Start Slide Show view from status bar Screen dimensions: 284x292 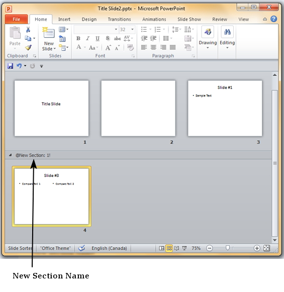[184, 248]
